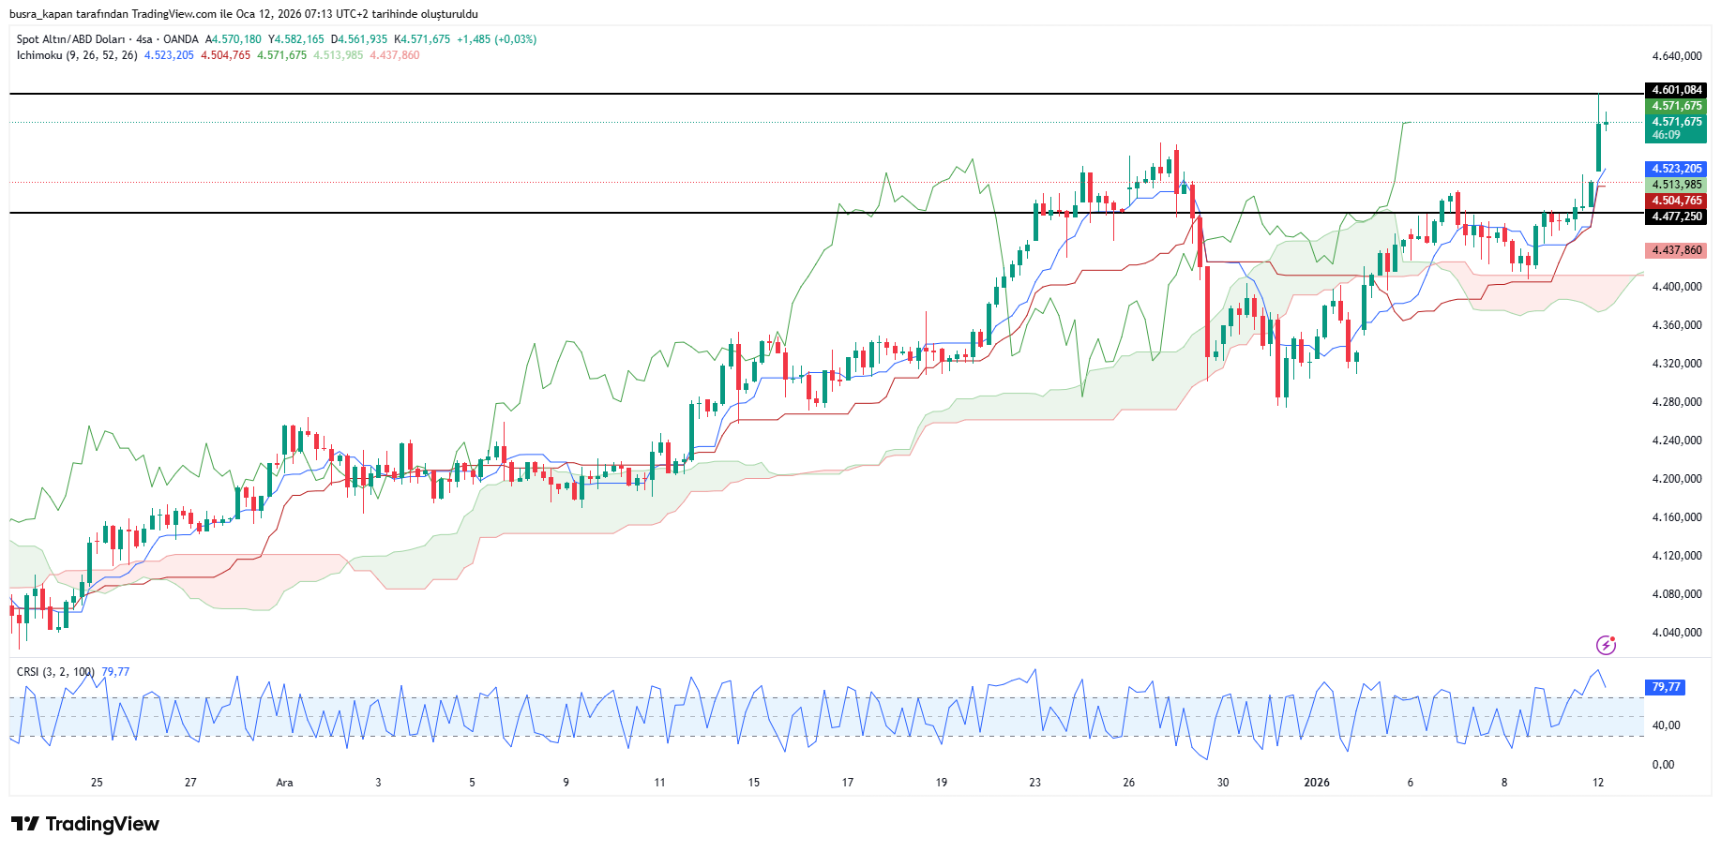Viewport: 1721px width, 852px height.
Task: Click the black 4.477,250 price axis label
Action: pyautogui.click(x=1676, y=217)
